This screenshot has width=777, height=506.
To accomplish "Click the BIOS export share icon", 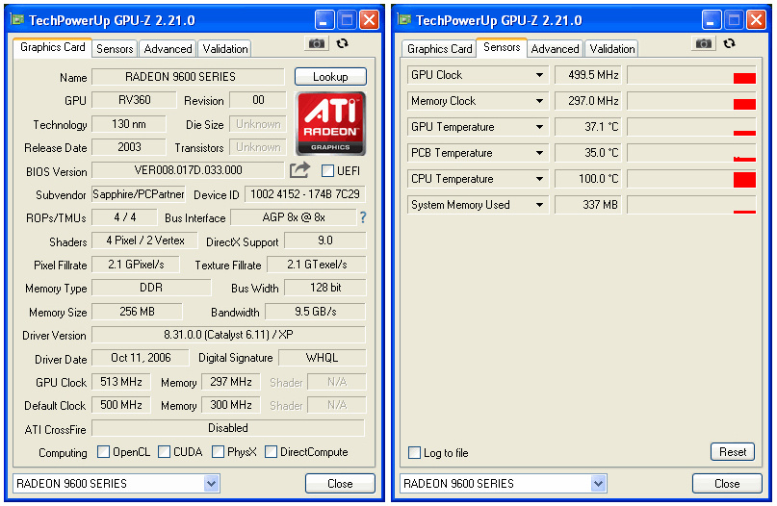I will tap(299, 170).
